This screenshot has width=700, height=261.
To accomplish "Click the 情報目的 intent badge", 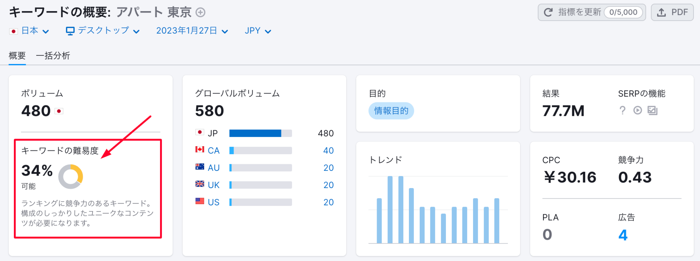I will coord(391,111).
